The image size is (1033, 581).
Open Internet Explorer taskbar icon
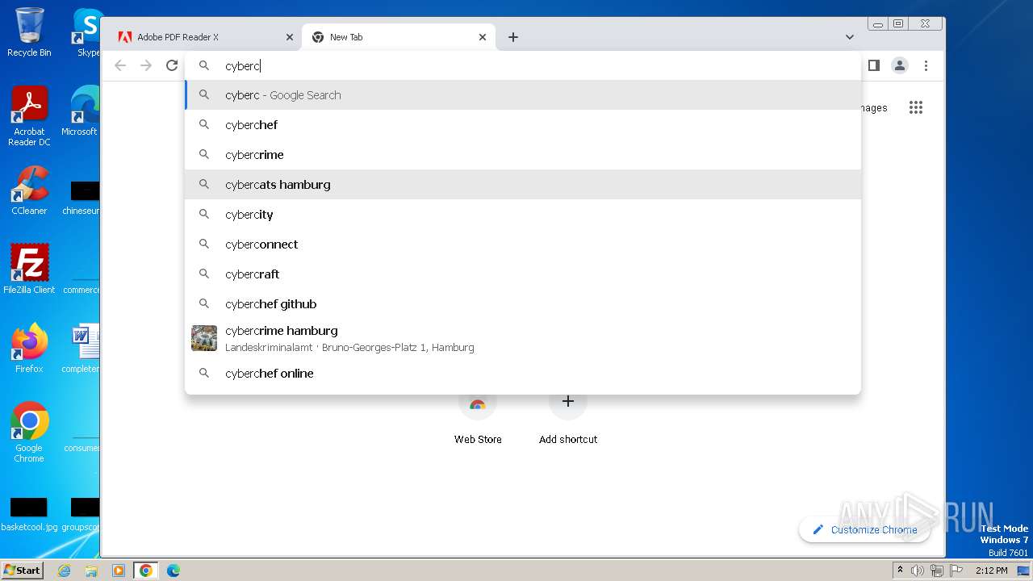point(64,571)
